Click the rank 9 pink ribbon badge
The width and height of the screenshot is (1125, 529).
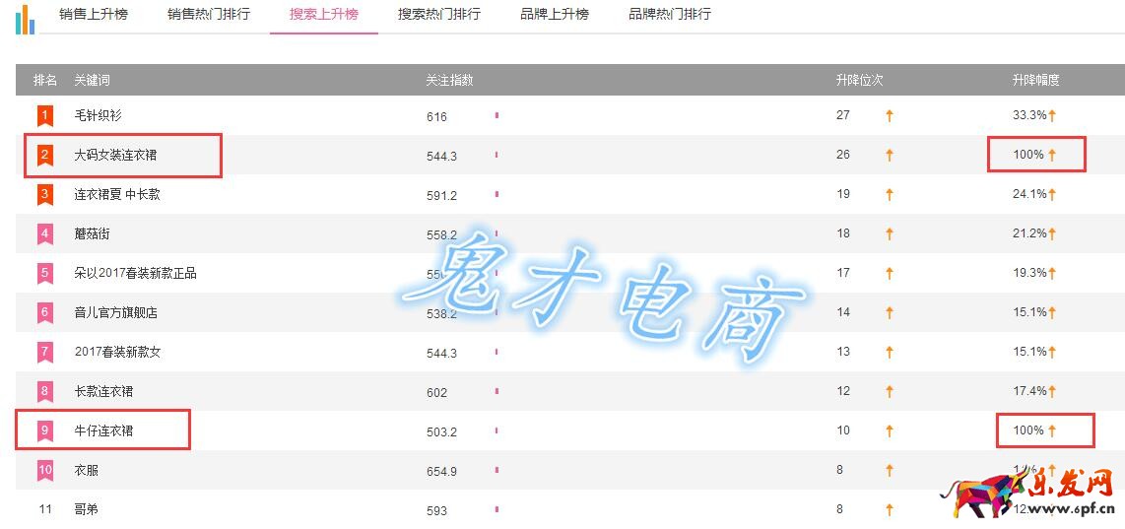point(45,431)
